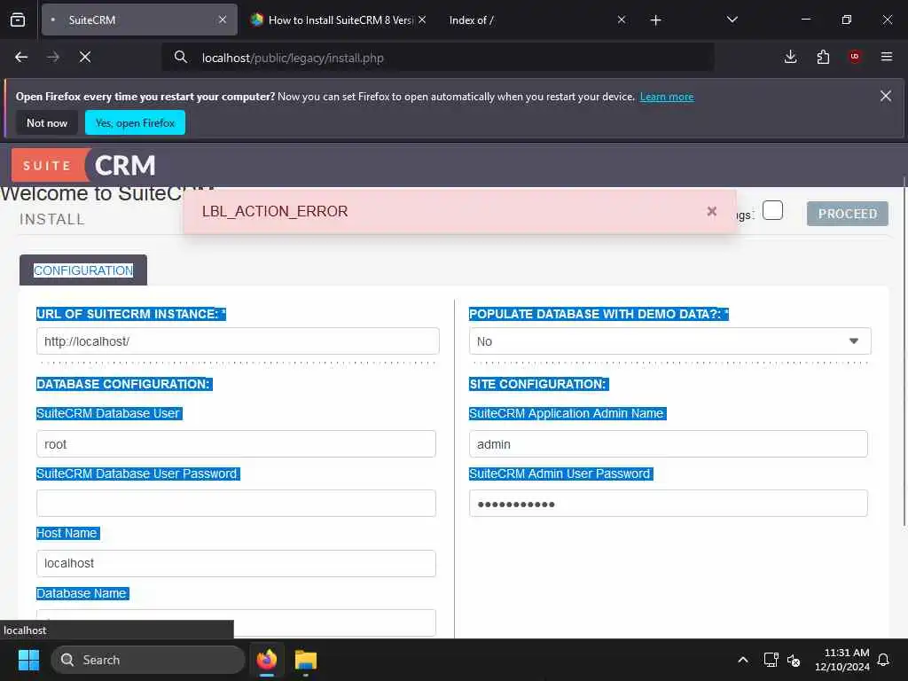Image resolution: width=908 pixels, height=681 pixels.
Task: Click the Admin User Password field
Action: pos(669,504)
